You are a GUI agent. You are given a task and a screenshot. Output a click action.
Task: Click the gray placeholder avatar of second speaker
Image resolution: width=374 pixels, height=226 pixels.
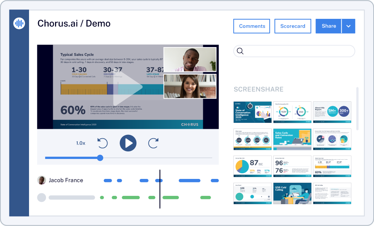click(41, 197)
